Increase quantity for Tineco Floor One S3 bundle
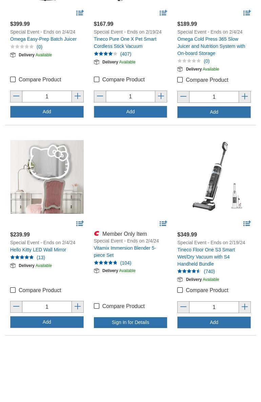 point(245,307)
